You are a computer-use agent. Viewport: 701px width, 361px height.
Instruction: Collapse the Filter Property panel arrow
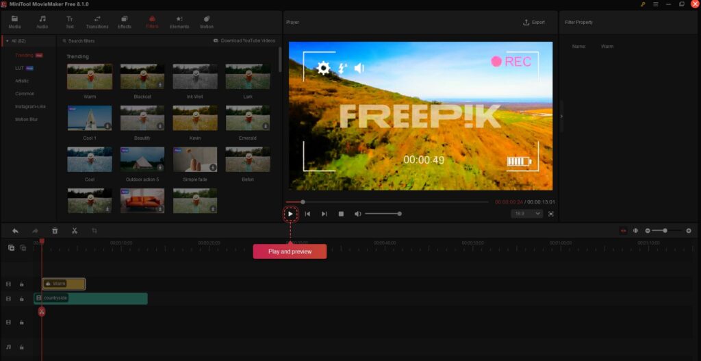coord(561,116)
